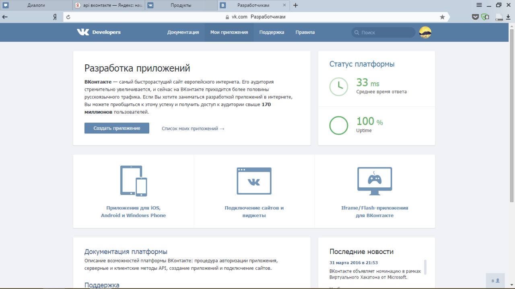
Task: Click the Последние новости heading
Action: (x=361, y=252)
